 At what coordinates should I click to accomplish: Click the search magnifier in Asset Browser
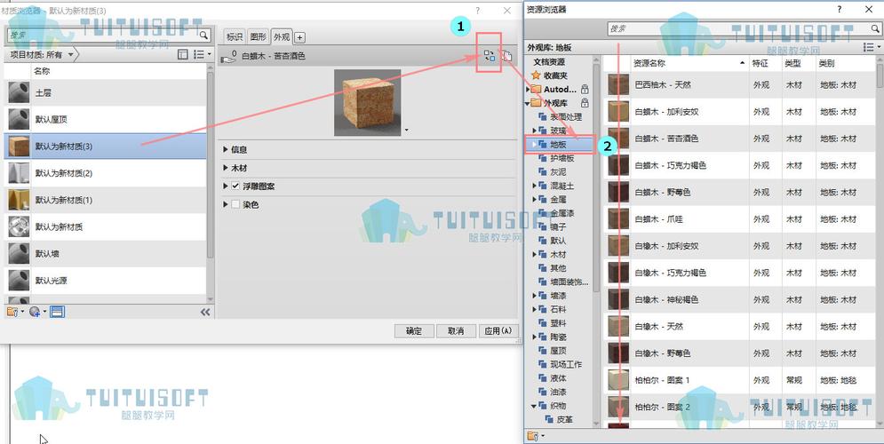[x=875, y=28]
